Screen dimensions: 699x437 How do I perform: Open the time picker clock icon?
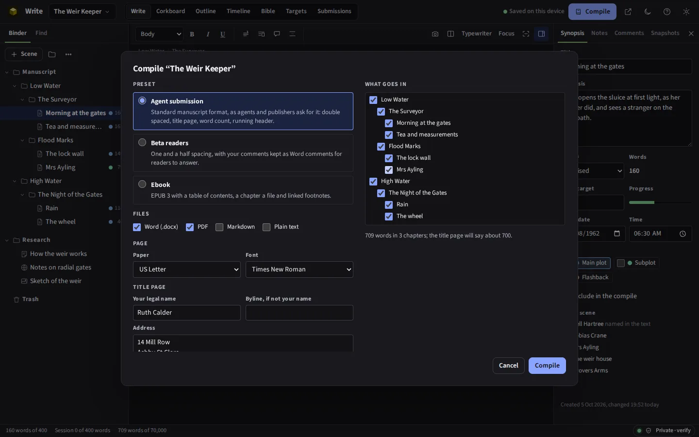(x=682, y=234)
